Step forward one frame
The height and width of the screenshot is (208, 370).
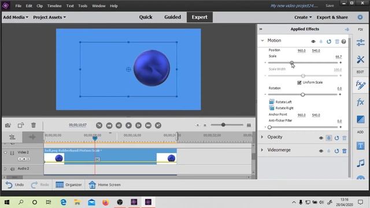pyautogui.click(x=139, y=125)
